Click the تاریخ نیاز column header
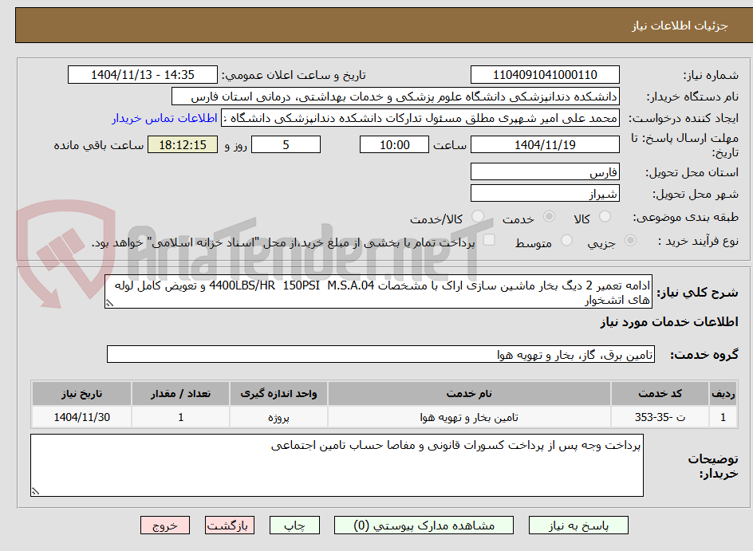Image resolution: width=753 pixels, height=551 pixels. pos(81,394)
